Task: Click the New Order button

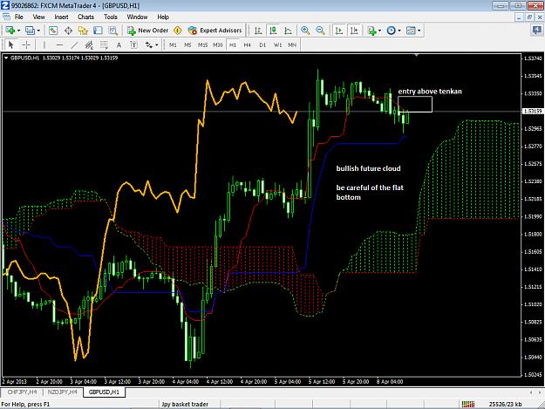Action: tap(147, 31)
